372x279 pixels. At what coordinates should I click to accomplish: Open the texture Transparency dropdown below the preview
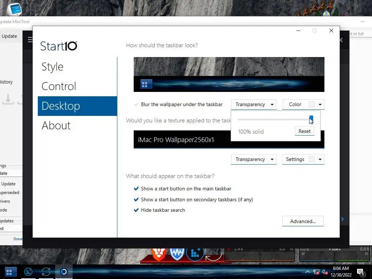click(x=254, y=159)
